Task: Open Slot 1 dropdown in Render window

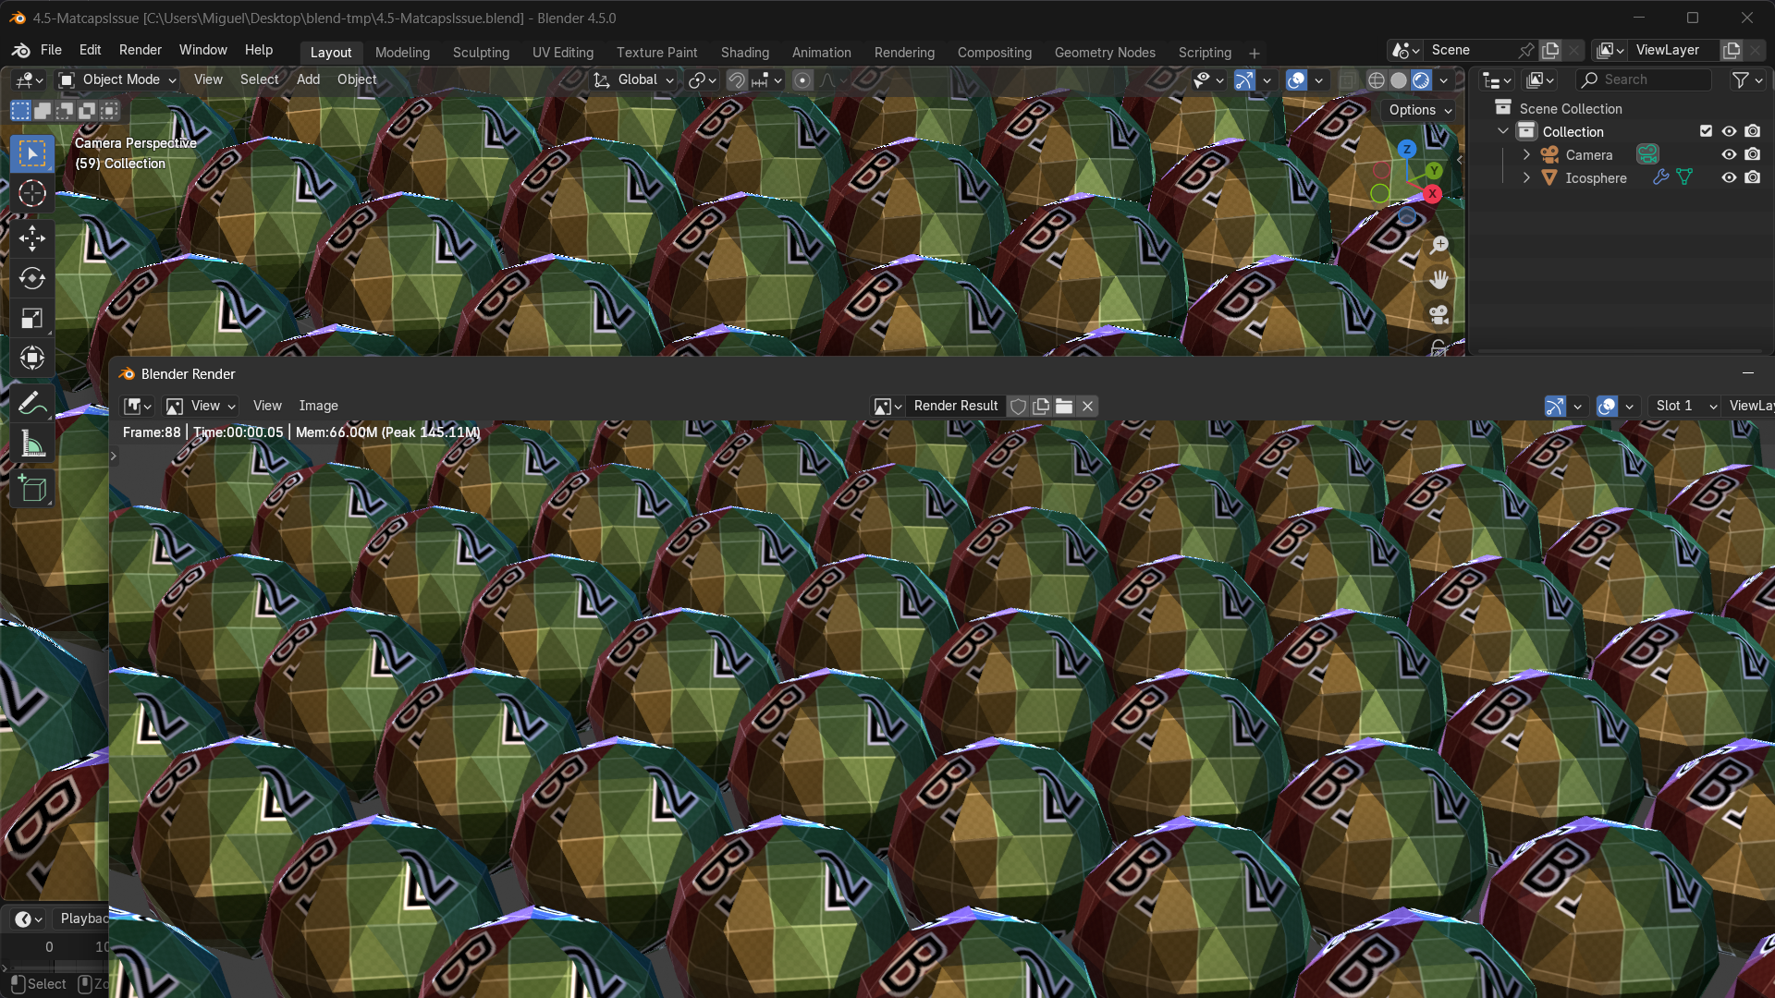Action: click(1684, 406)
